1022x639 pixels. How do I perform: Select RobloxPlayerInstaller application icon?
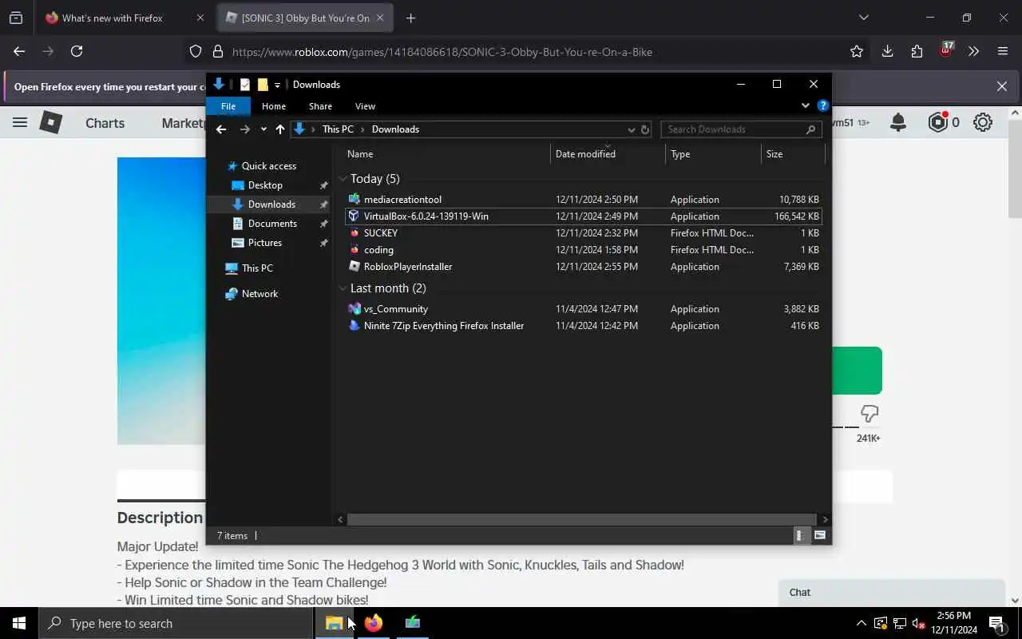354,266
